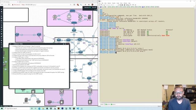Open the Script menu in SecureCRT

[x=118, y=3]
